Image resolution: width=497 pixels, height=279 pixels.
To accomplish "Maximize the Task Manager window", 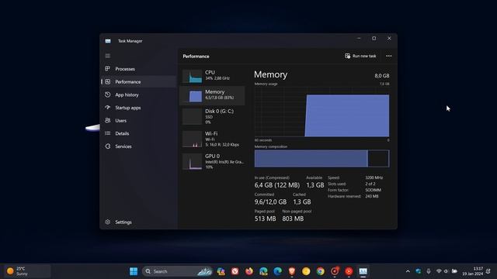I will point(374,39).
